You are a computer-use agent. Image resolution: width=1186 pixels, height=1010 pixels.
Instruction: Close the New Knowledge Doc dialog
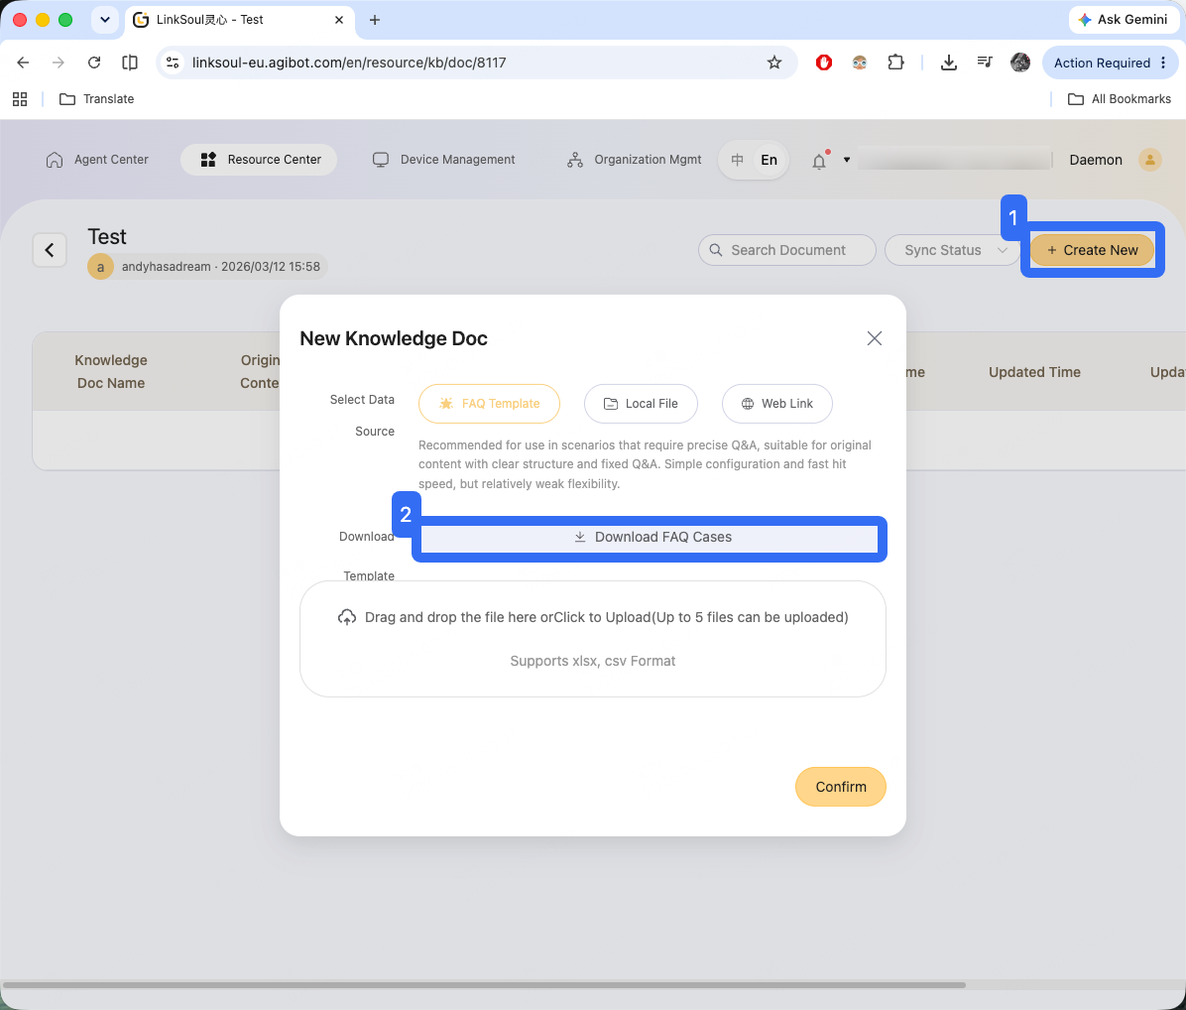[875, 338]
